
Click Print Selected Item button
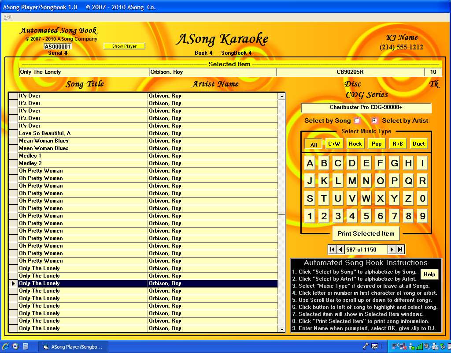[366, 233]
